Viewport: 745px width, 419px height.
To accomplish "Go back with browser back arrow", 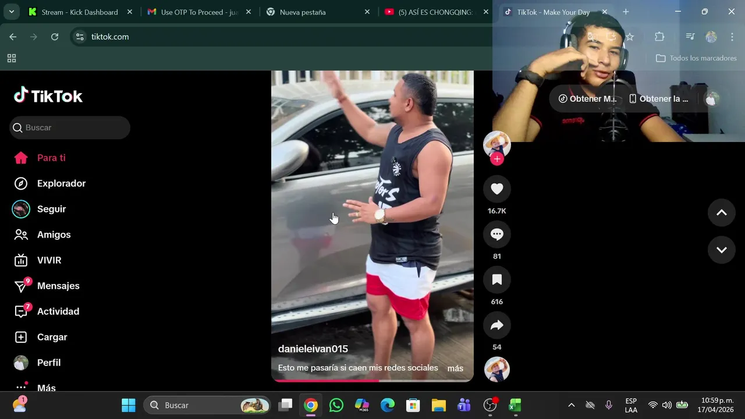I will click(x=13, y=37).
